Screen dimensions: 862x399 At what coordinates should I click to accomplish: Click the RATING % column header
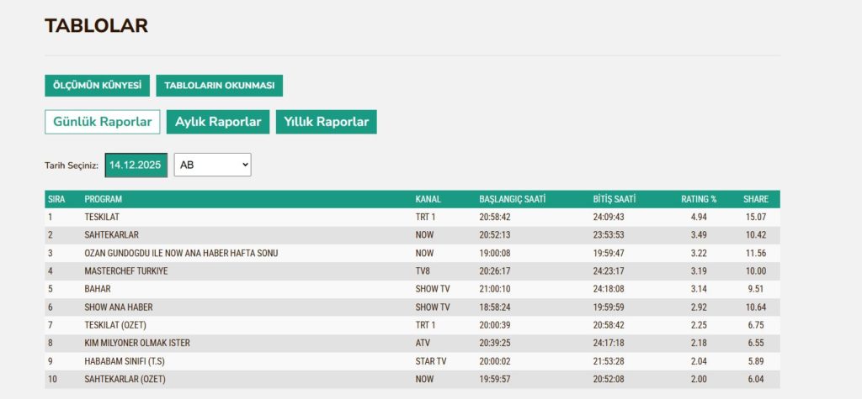pos(699,199)
